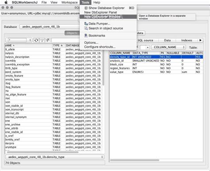Select the ditag_feature table row

54,87
